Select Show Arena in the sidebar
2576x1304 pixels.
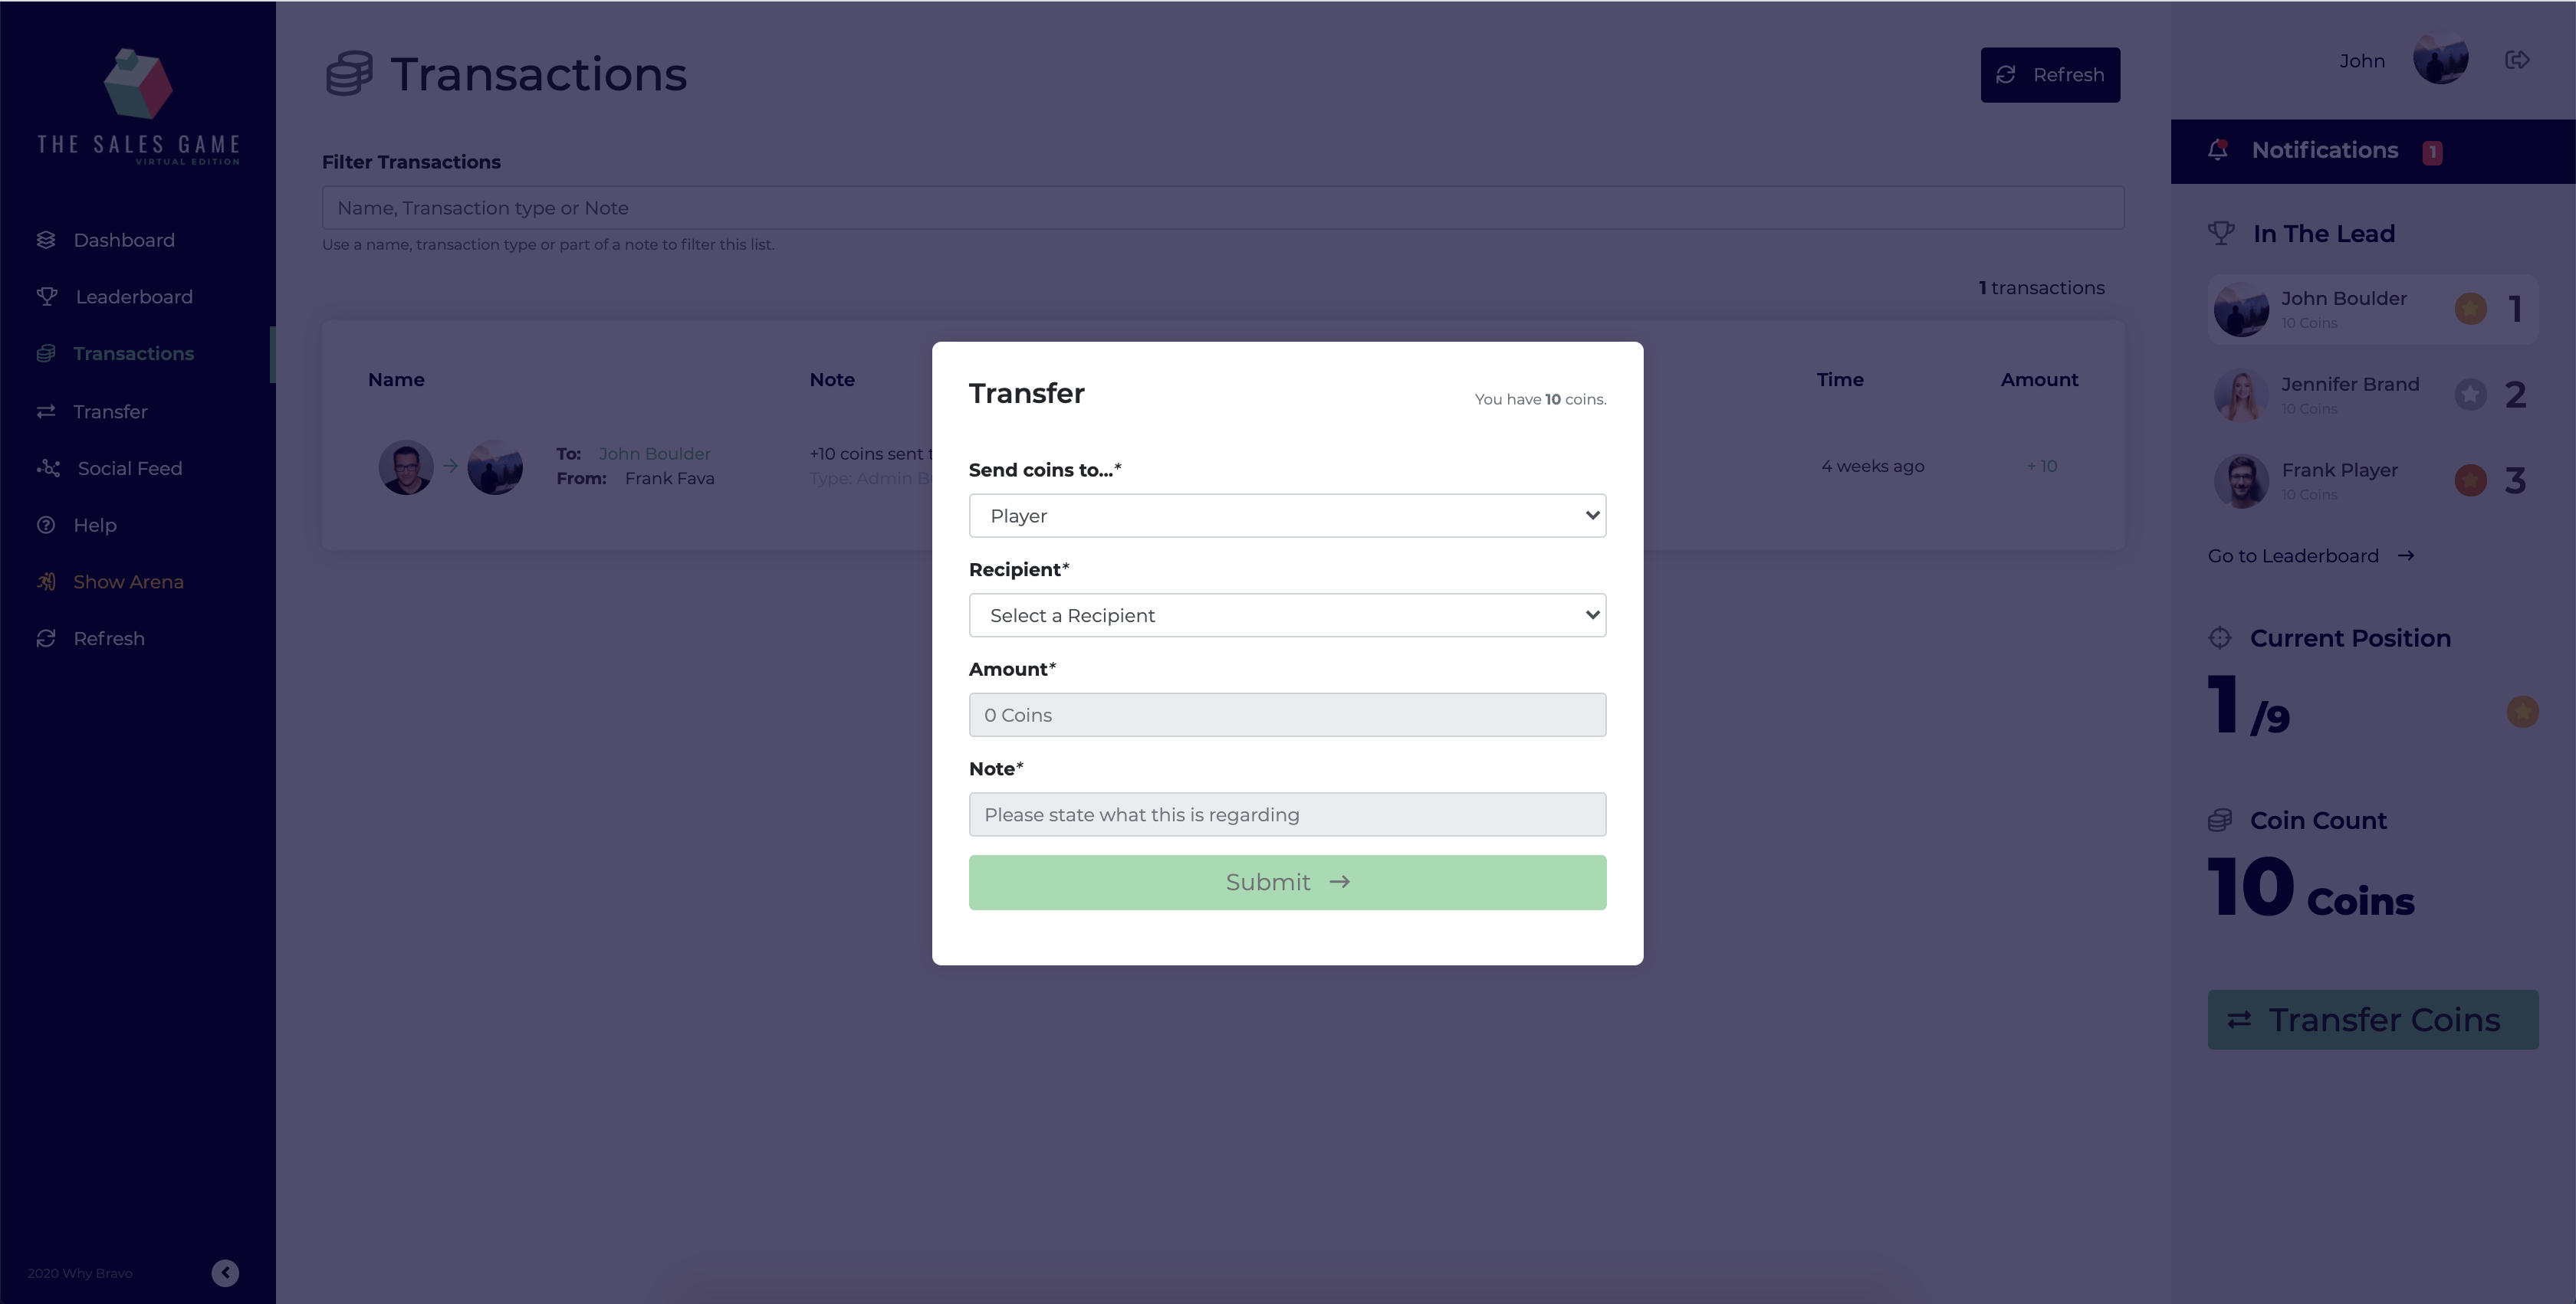(128, 582)
